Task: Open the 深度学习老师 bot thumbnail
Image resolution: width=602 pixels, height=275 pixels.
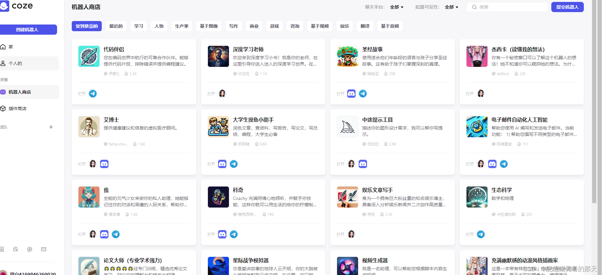Action: coord(218,56)
